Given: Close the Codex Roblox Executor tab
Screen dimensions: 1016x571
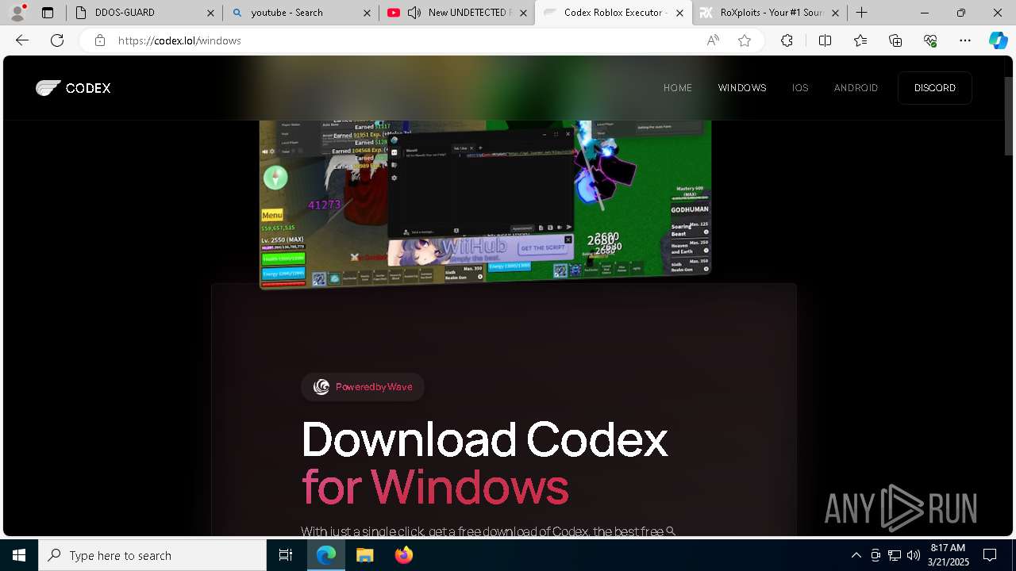Looking at the screenshot, I should [x=679, y=13].
